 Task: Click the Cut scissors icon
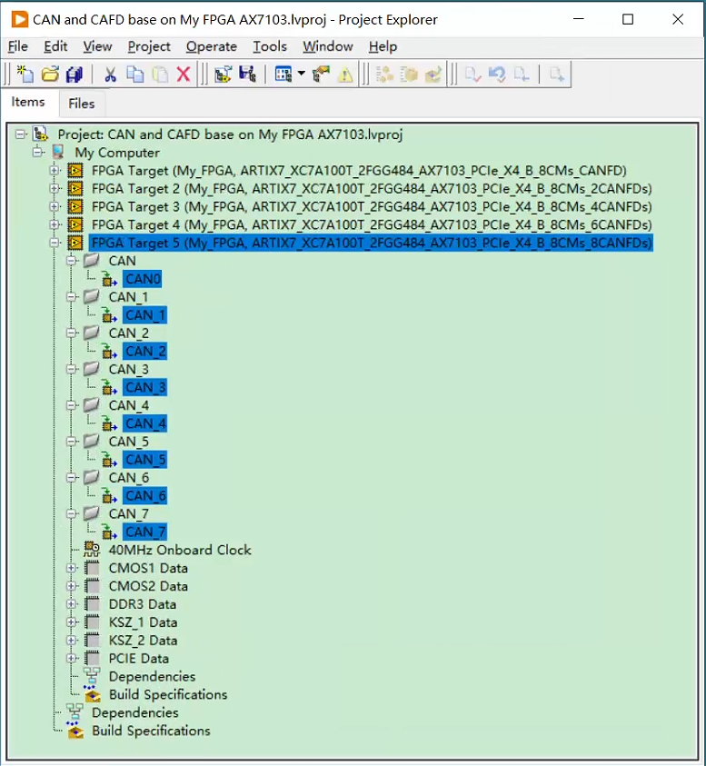pos(111,75)
